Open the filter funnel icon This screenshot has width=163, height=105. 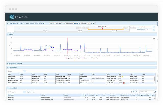point(132,92)
